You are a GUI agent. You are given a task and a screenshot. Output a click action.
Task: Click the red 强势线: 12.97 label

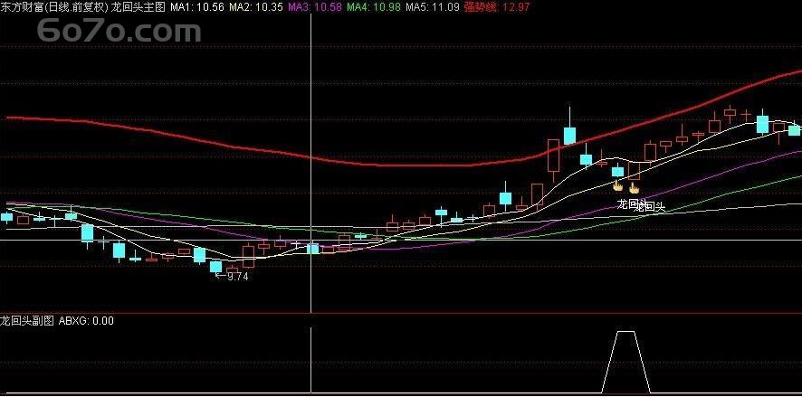pyautogui.click(x=497, y=7)
